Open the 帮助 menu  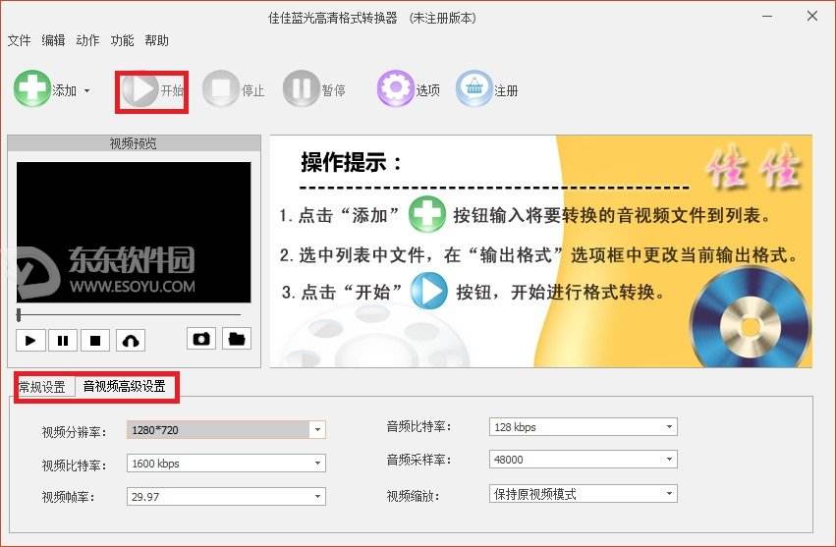pyautogui.click(x=157, y=40)
